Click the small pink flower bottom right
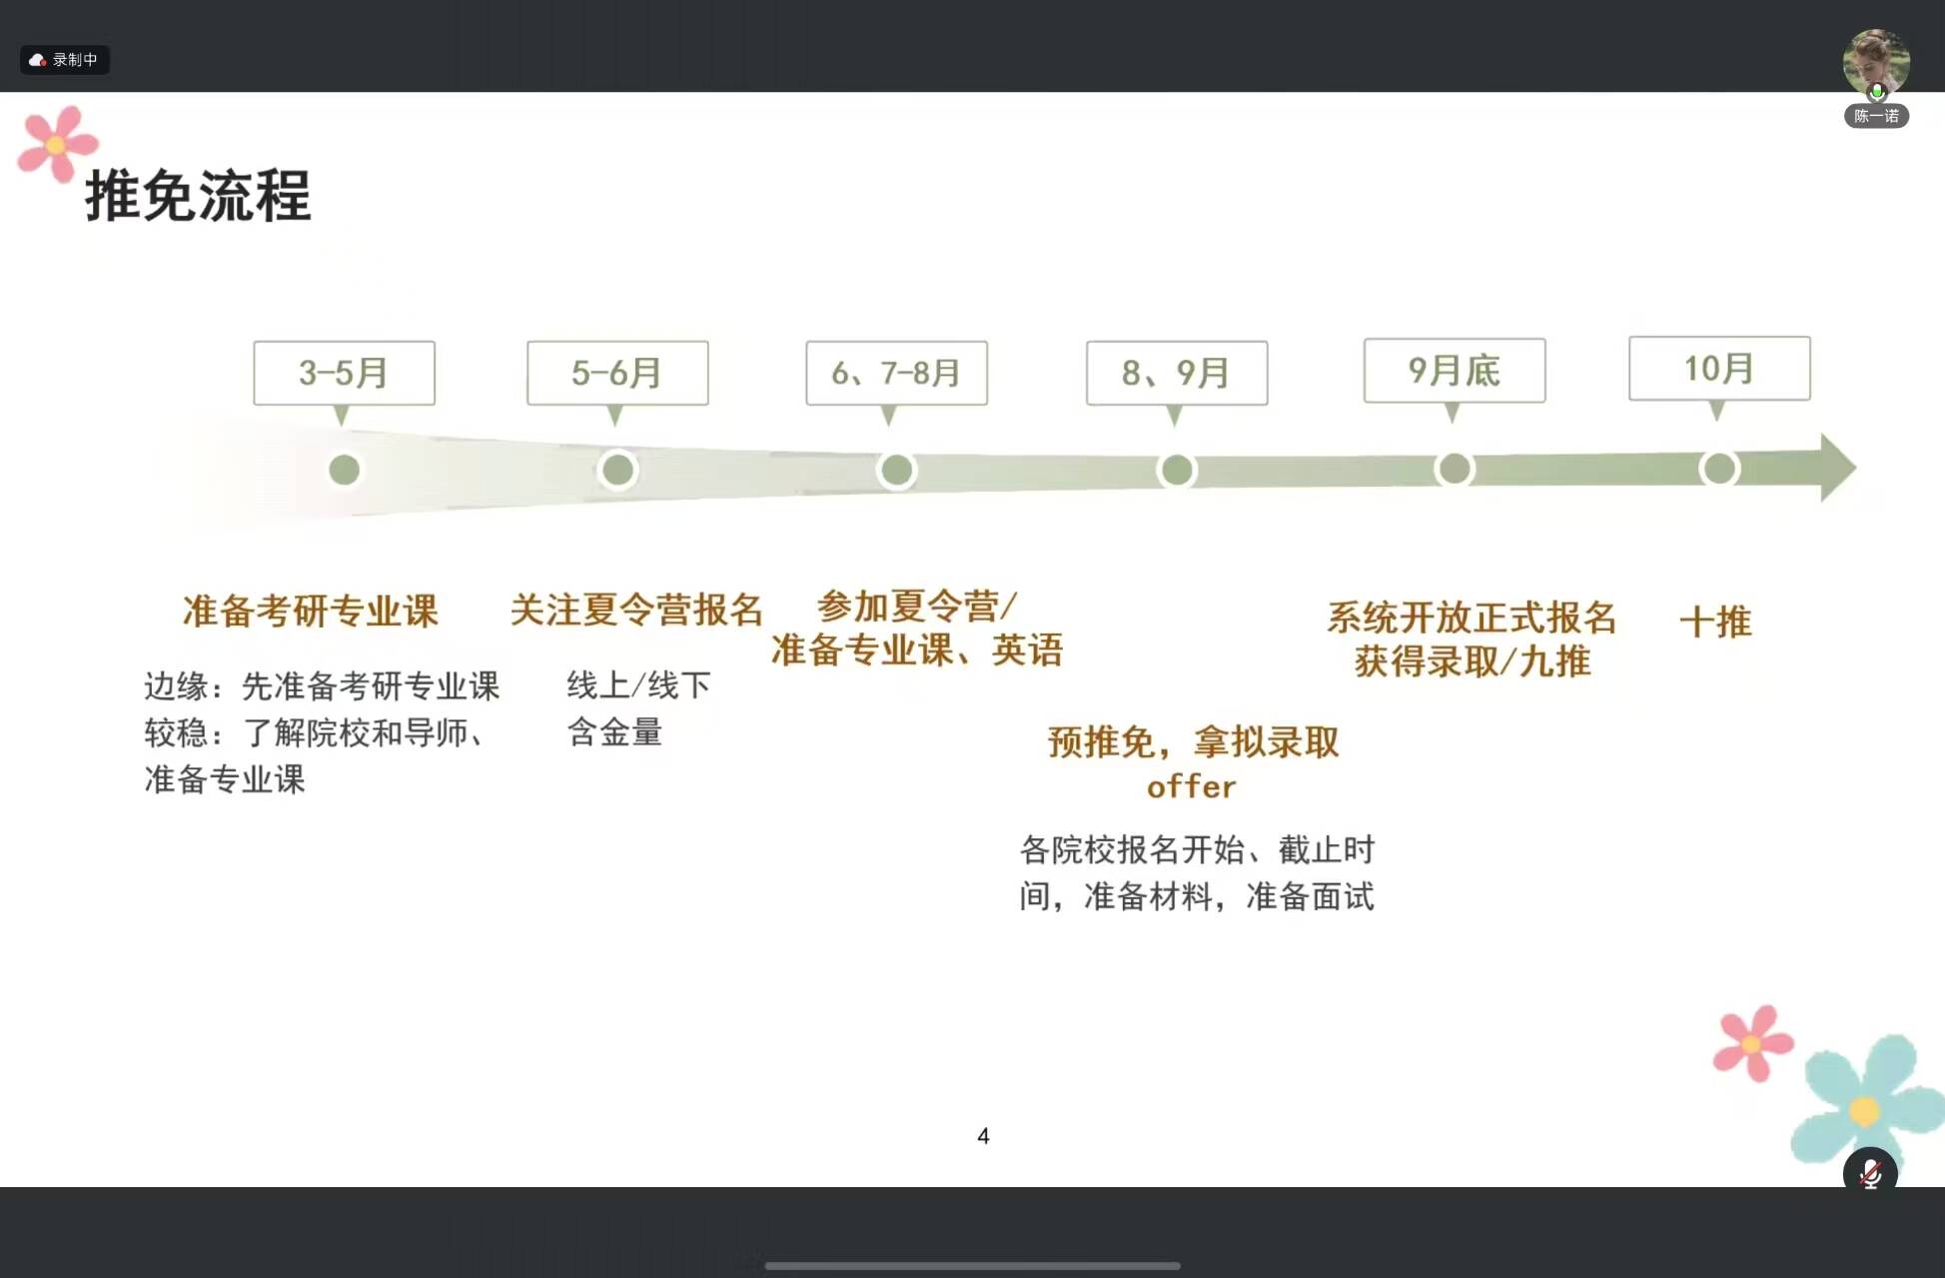 tap(1751, 1044)
